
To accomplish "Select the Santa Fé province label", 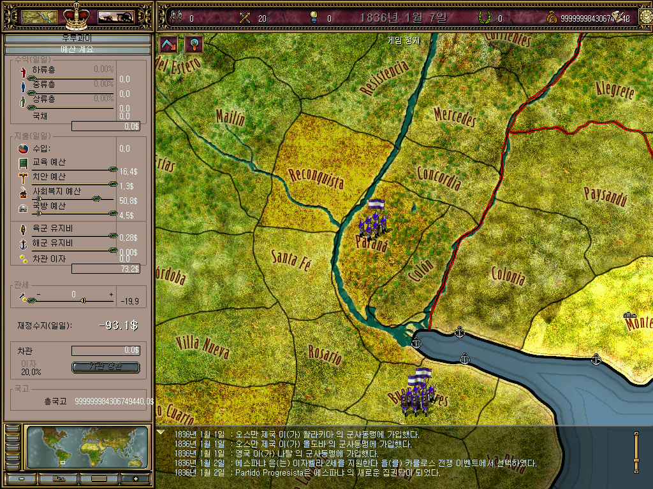I will (x=291, y=260).
